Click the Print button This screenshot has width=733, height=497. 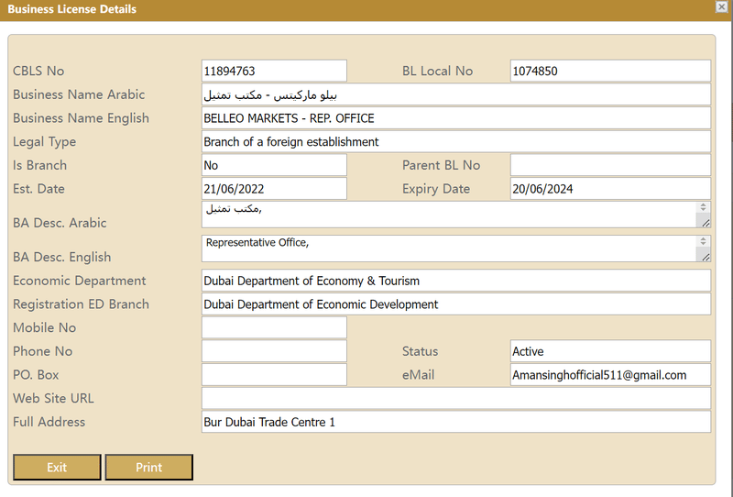[x=148, y=467]
